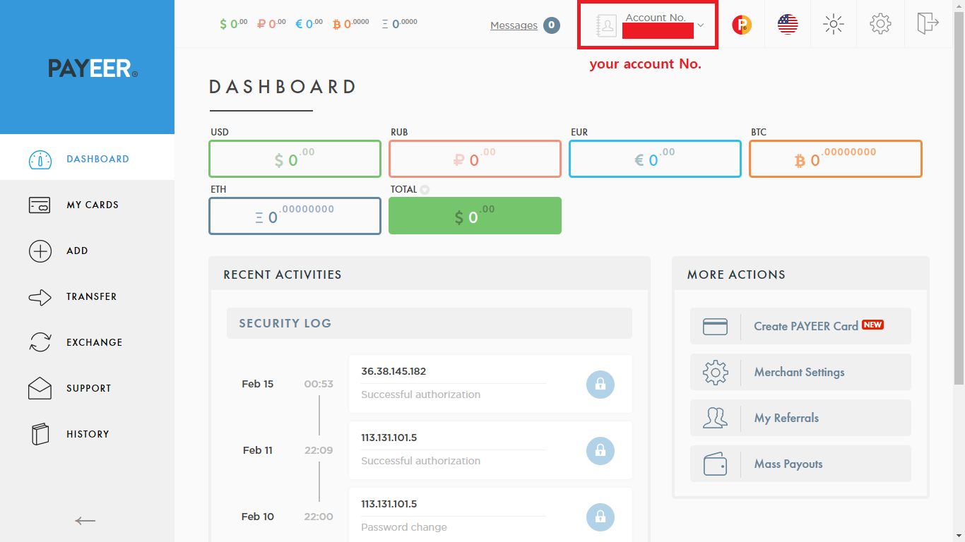
Task: Click the Merchant Settings gear icon
Action: (715, 372)
